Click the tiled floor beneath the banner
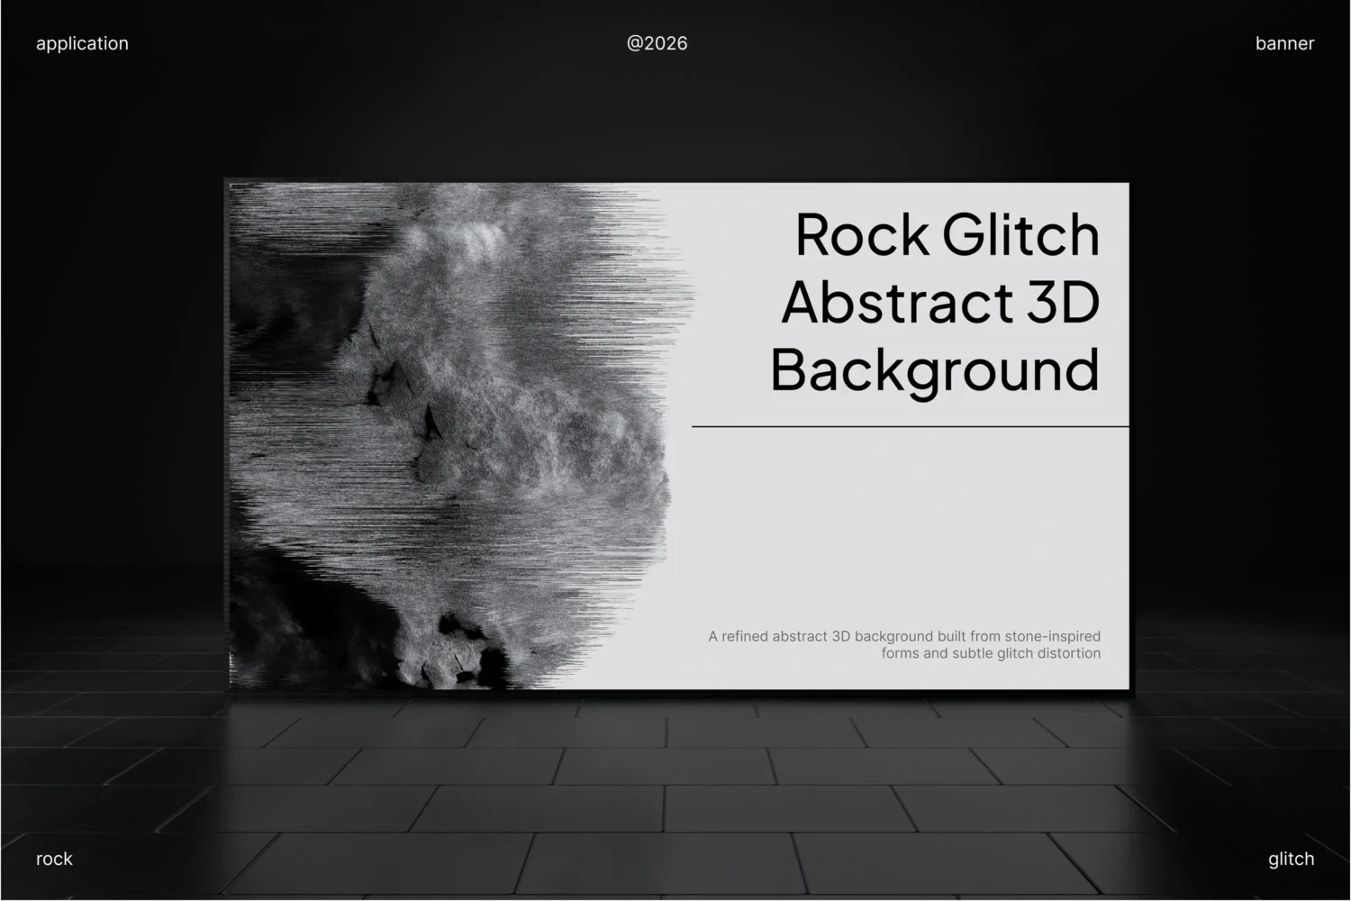 pyautogui.click(x=675, y=793)
